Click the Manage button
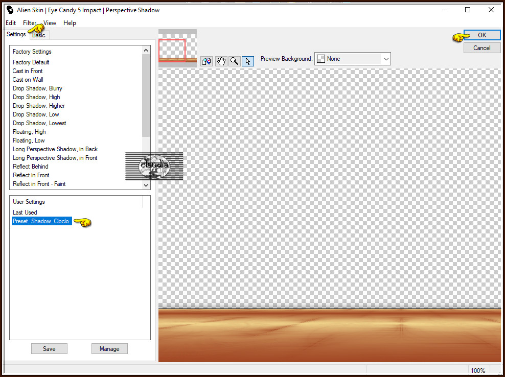 click(x=109, y=349)
